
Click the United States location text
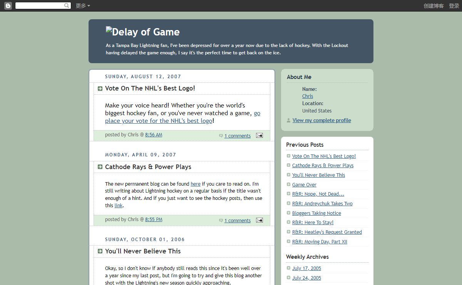tap(317, 111)
